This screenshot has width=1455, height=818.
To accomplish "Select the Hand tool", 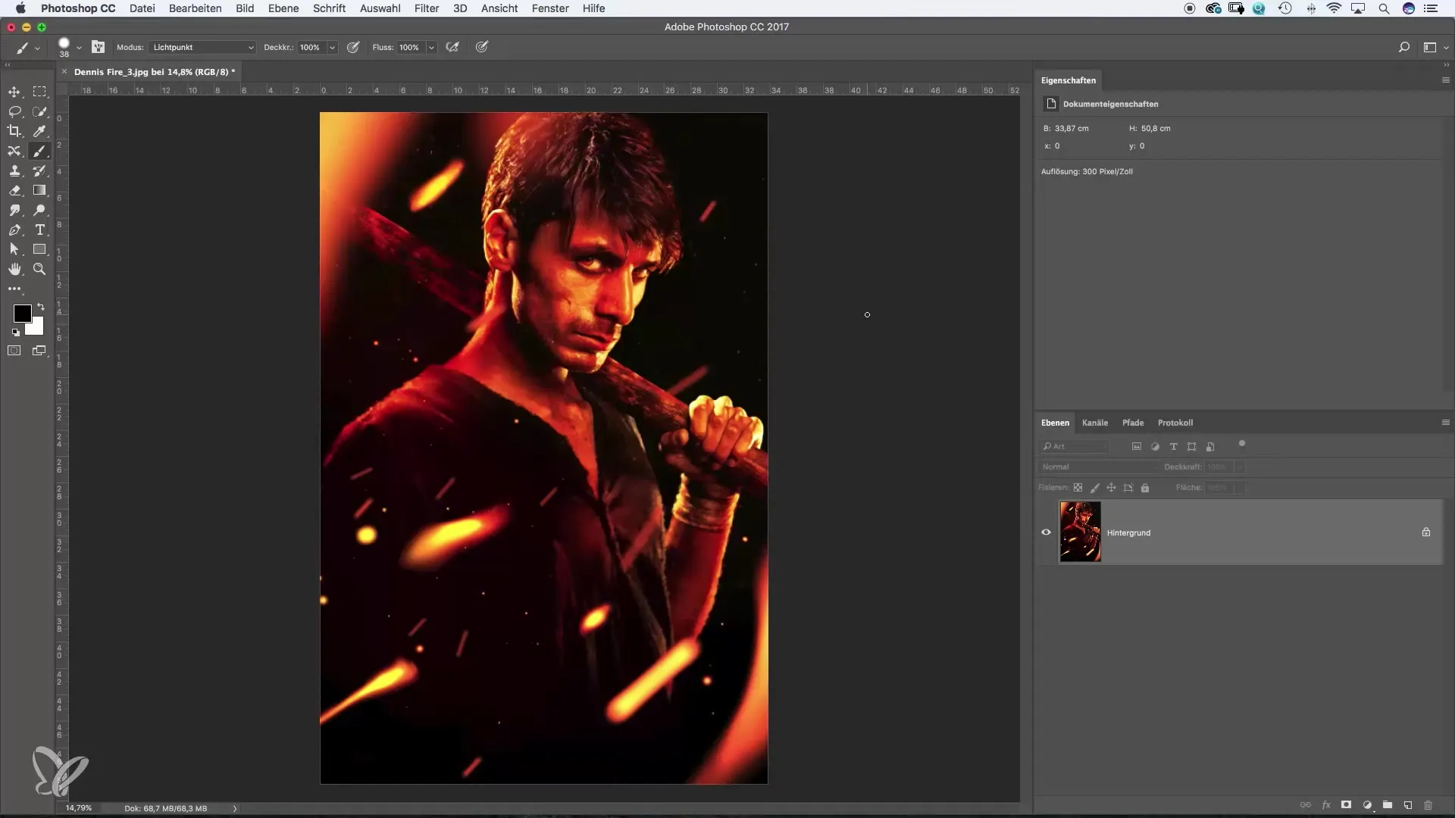I will (x=14, y=269).
